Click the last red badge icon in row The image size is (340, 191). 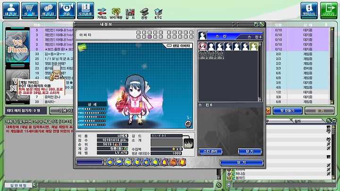click(x=182, y=162)
